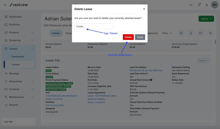Select the Details tab
Viewport: 220px width, 129px height.
click(56, 33)
